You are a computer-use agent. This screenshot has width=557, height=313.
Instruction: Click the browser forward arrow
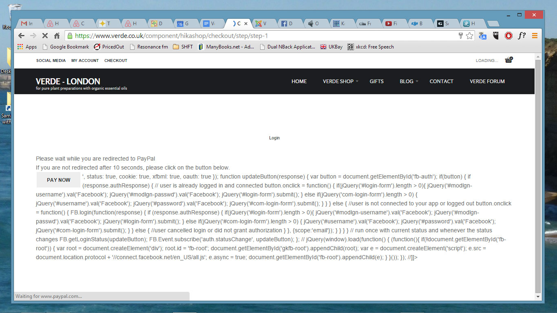[33, 36]
